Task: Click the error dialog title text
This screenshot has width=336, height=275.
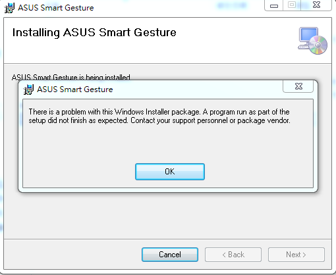Action: (75, 89)
